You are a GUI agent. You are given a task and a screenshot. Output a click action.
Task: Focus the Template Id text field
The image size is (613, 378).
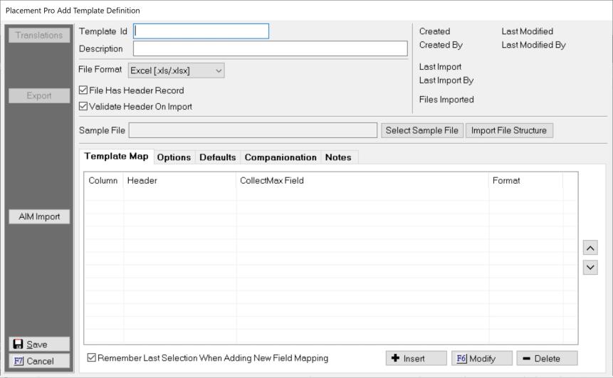click(201, 31)
